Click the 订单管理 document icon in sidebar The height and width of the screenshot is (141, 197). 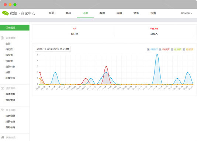pyautogui.click(x=2, y=38)
